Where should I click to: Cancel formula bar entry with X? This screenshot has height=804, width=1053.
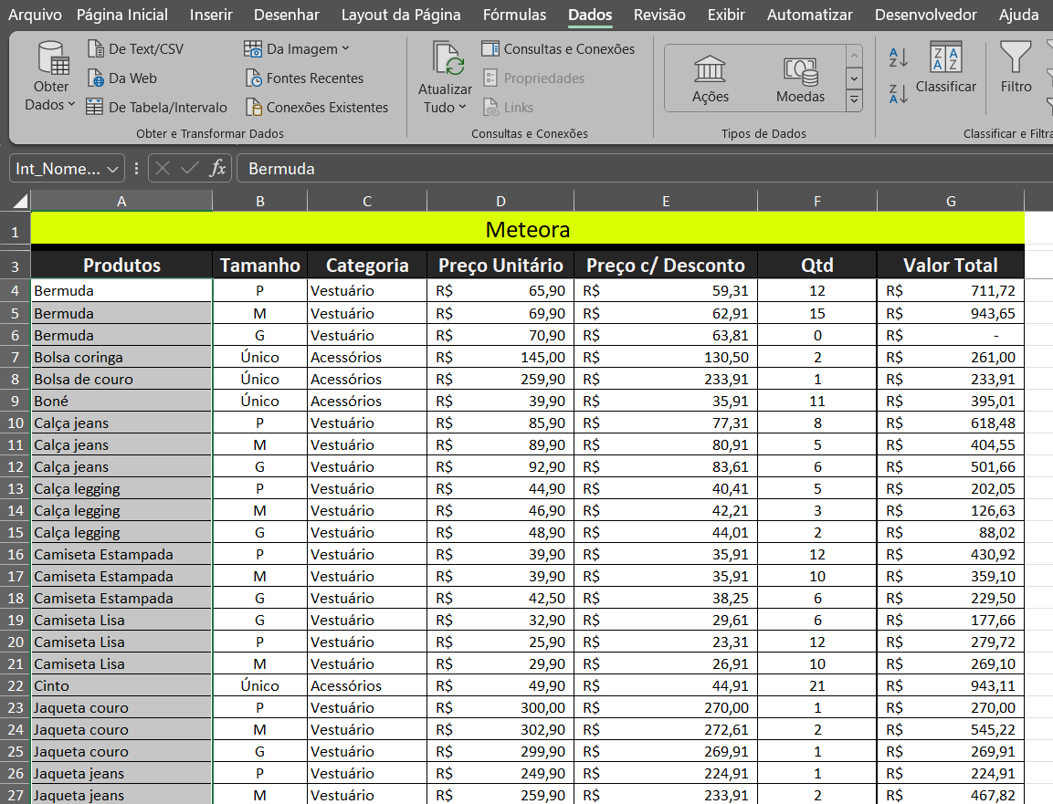coord(163,169)
